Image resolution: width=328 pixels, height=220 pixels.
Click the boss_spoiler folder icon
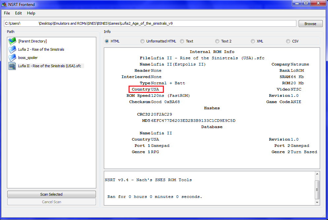tap(12, 58)
